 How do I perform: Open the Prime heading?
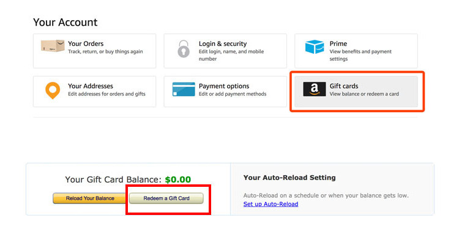338,43
